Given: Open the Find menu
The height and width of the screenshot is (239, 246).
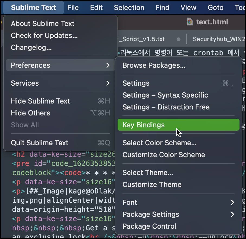Looking at the screenshot, I should coord(162,8).
